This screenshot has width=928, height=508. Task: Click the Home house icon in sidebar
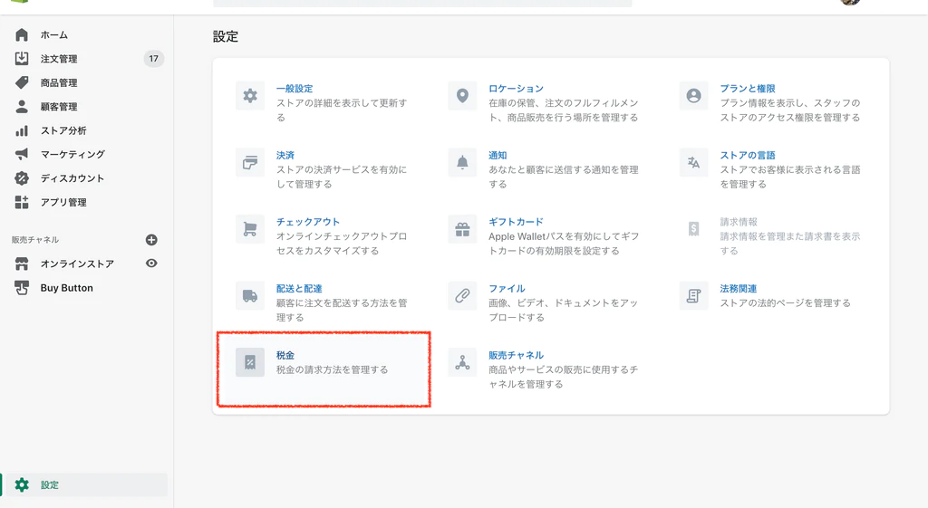[x=22, y=35]
